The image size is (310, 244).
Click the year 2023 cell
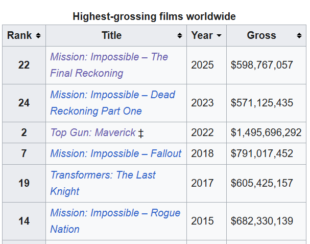[x=202, y=103]
